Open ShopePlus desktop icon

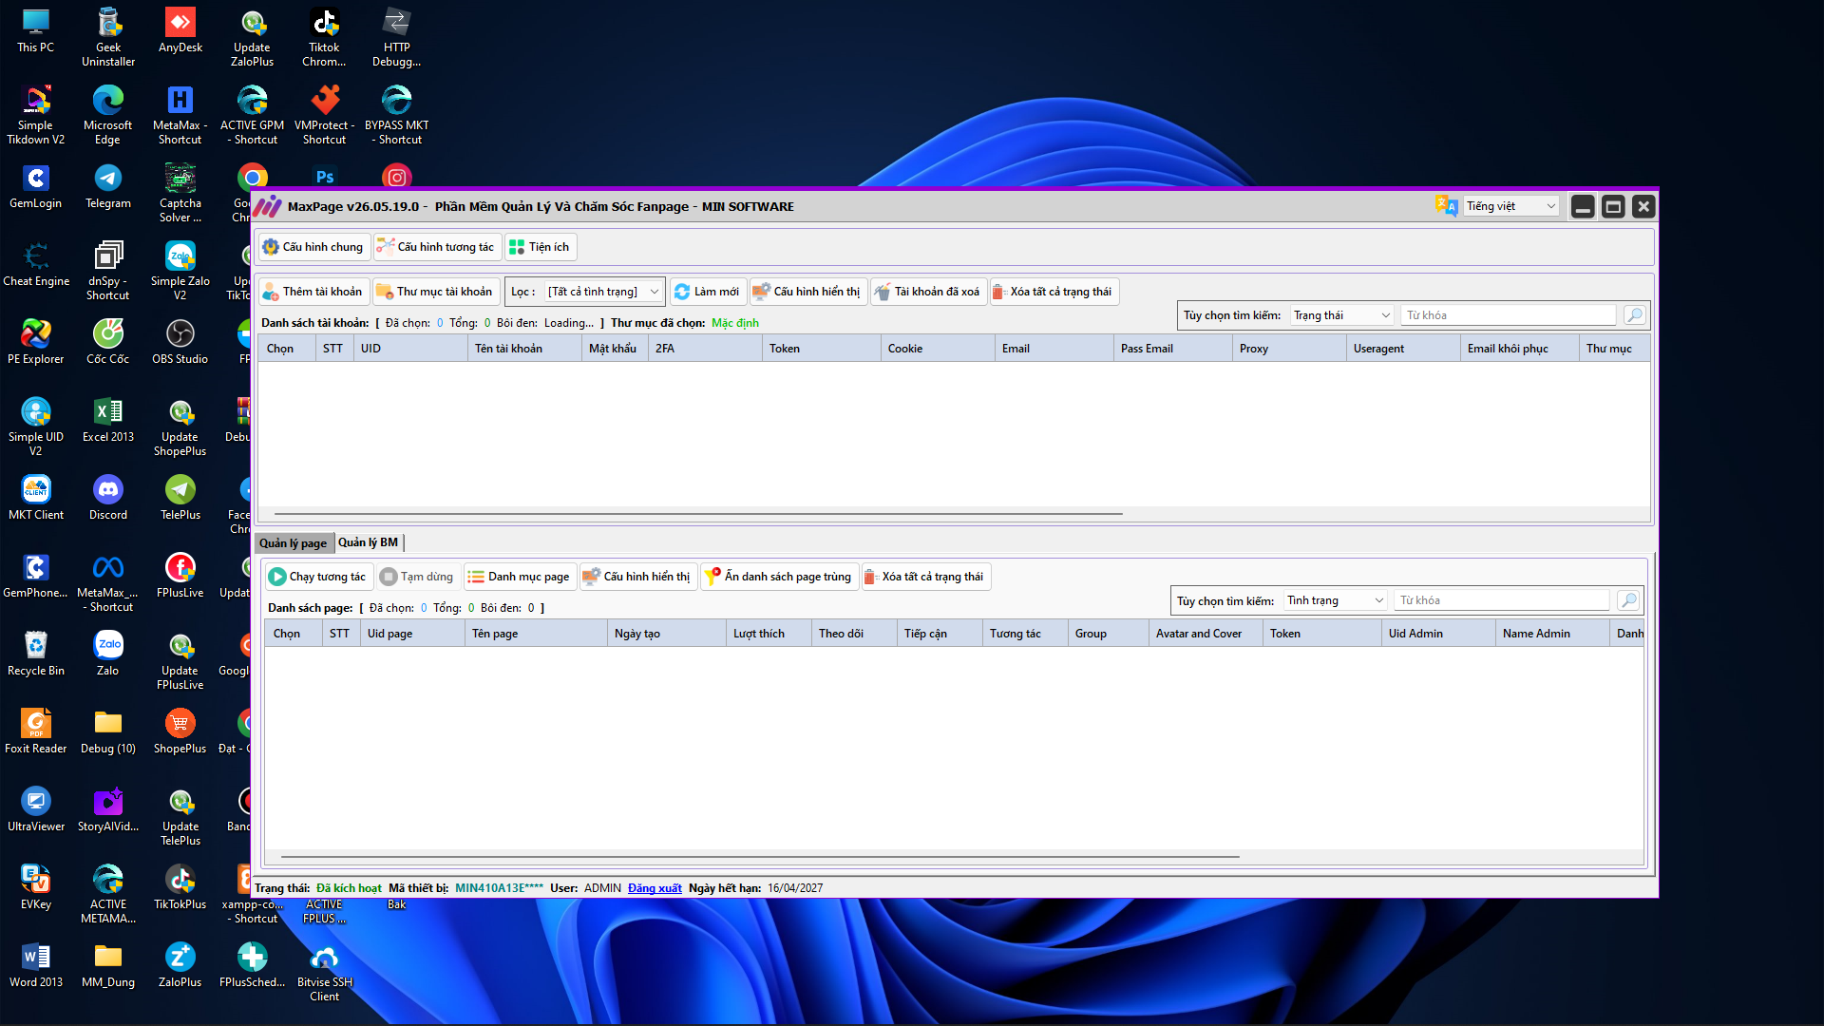pos(180,732)
